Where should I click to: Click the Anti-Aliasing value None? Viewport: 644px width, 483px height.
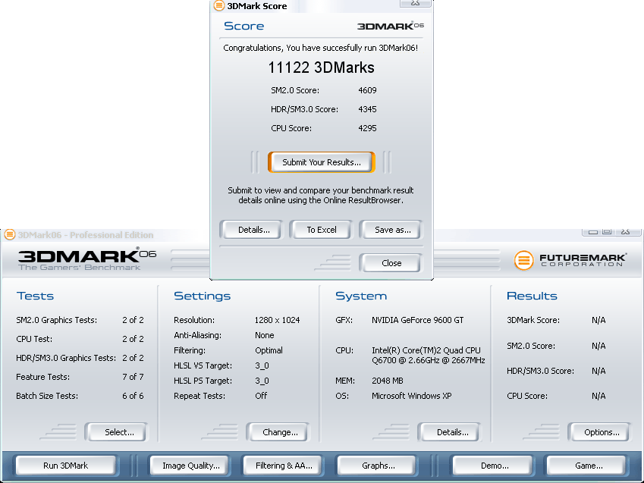tap(265, 335)
